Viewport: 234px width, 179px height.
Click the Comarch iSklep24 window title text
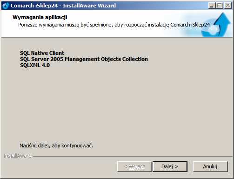[x=63, y=6]
